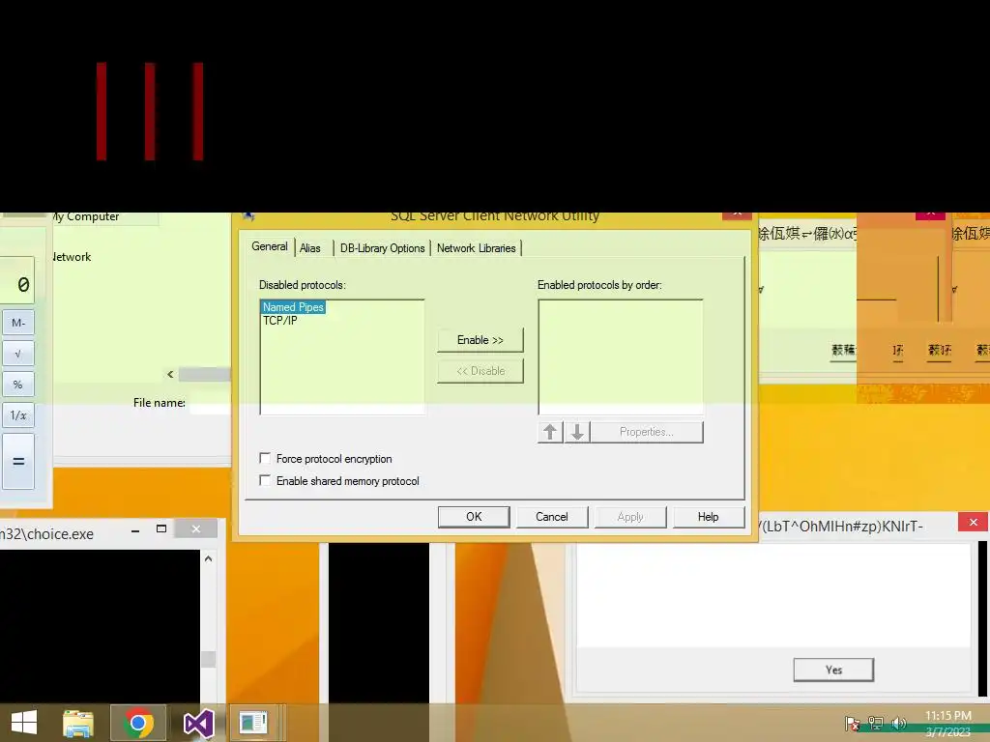The image size is (990, 742).
Task: Click the Help button
Action: tap(709, 517)
